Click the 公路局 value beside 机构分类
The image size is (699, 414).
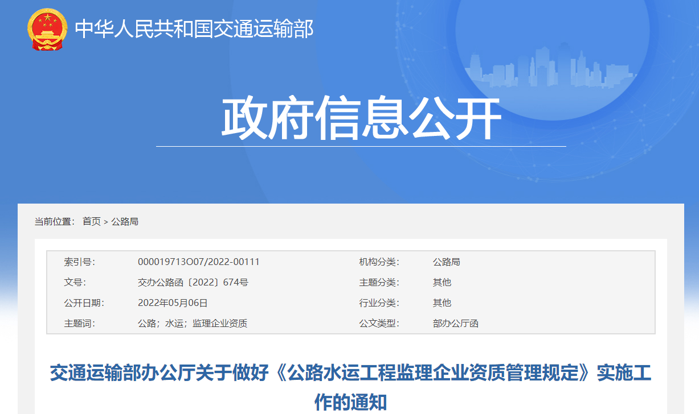point(446,262)
